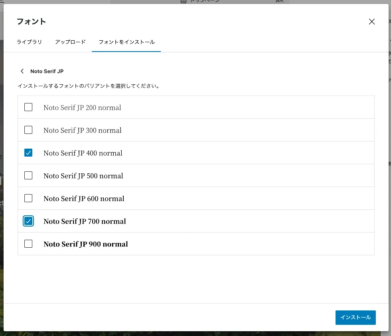Viewport: 391px width, 336px height.
Task: Uncheck the Noto Serif JP 400 normal checkbox
Action: tap(28, 153)
